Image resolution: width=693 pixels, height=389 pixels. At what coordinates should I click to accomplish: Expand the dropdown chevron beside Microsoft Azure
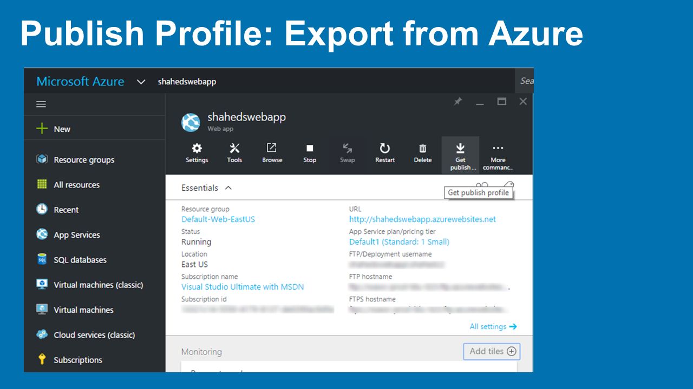(x=141, y=82)
